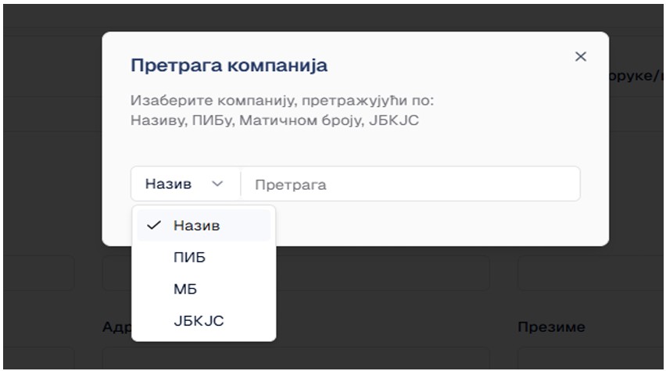Image resolution: width=666 pixels, height=371 pixels.
Task: Choose ПИБ from the dropdown list
Action: click(189, 257)
